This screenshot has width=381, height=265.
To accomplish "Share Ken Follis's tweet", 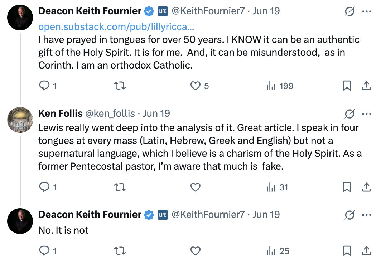I will tap(366, 187).
